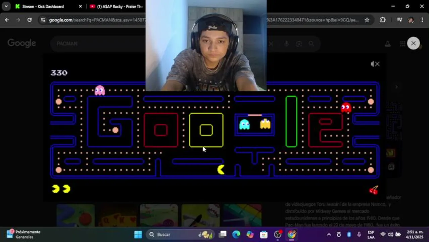Click the cherry level indicator
This screenshot has width=429, height=242.
(x=374, y=190)
